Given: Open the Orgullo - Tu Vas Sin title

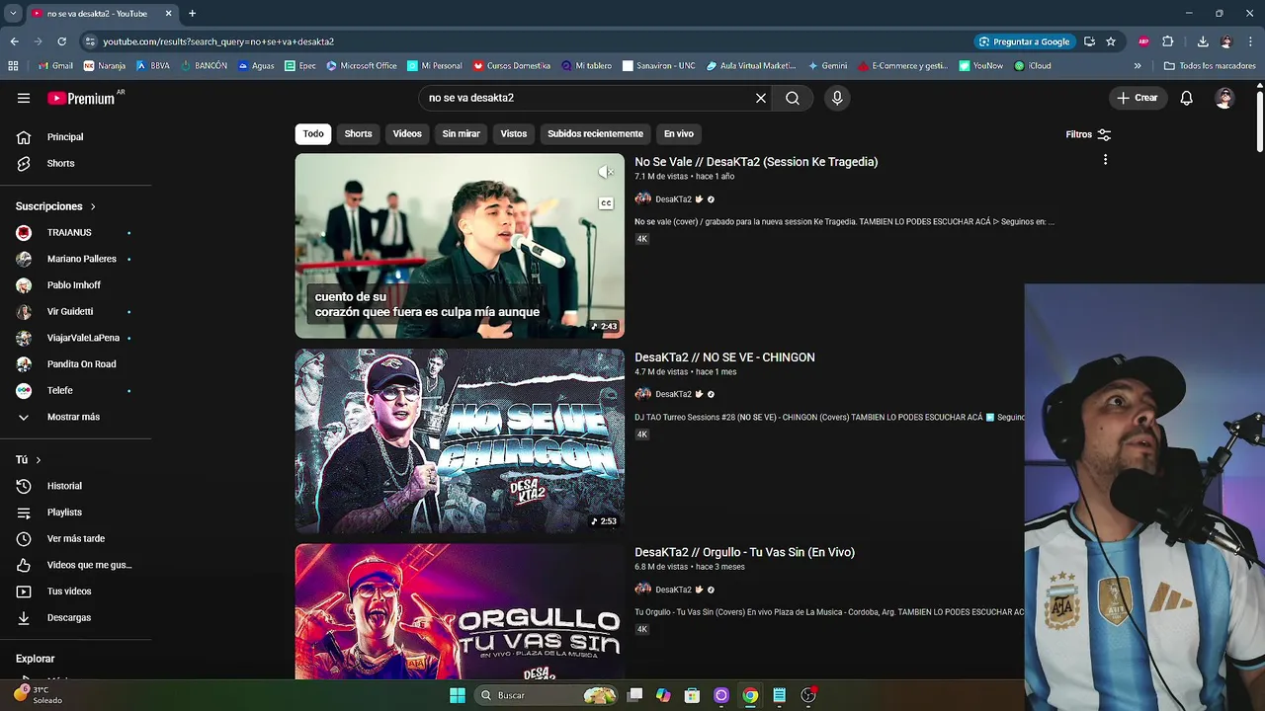Looking at the screenshot, I should point(744,552).
